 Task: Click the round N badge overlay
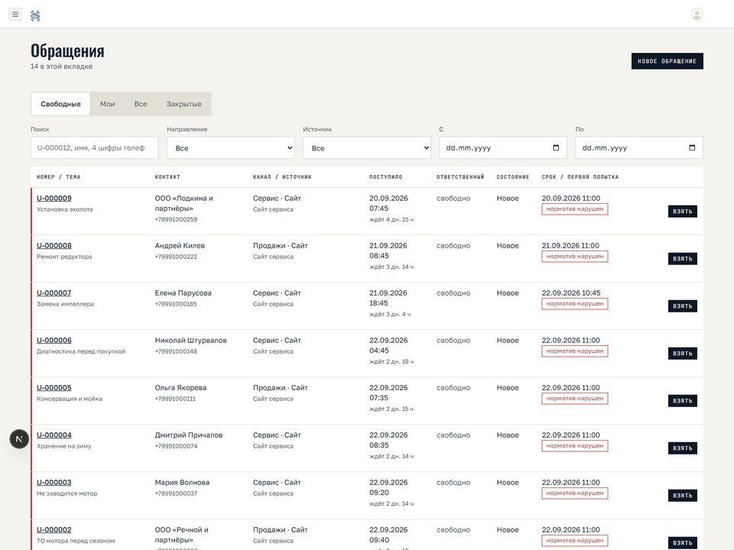tap(19, 438)
